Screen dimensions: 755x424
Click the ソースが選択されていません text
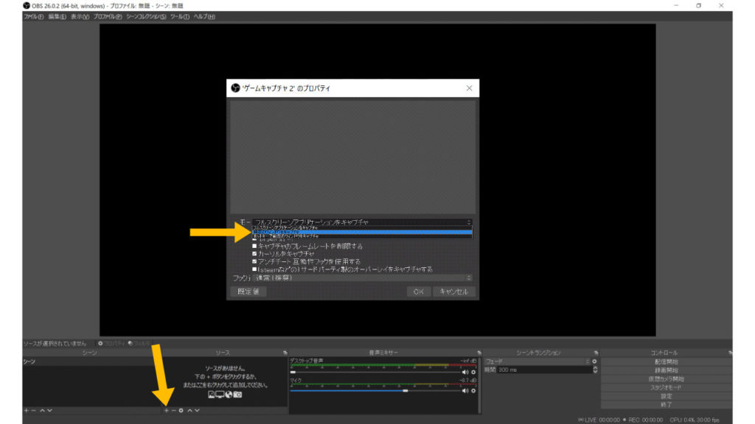55,343
